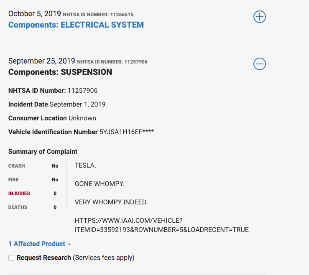309x275 pixels.
Task: Click the VERY WHOMPY INDEED complaint text
Action: pyautogui.click(x=111, y=202)
